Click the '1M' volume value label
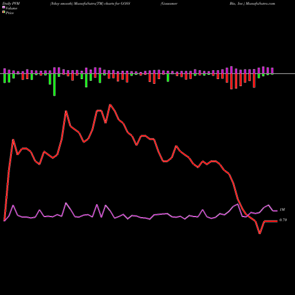Image resolution: width=295 pixels, height=295 pixels. (x=282, y=210)
